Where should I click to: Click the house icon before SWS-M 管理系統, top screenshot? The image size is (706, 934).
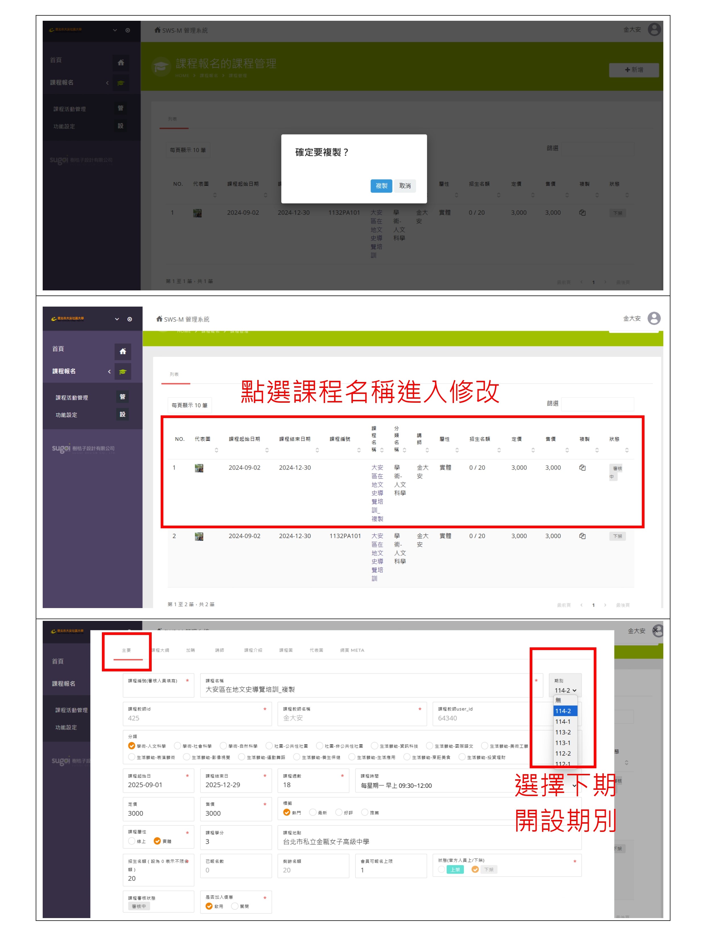click(x=158, y=30)
